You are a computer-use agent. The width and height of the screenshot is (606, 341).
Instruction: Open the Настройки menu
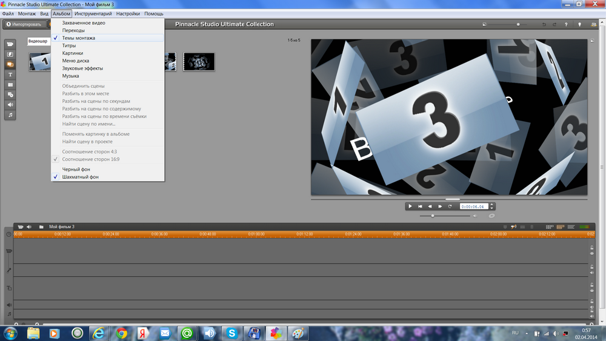click(x=128, y=13)
